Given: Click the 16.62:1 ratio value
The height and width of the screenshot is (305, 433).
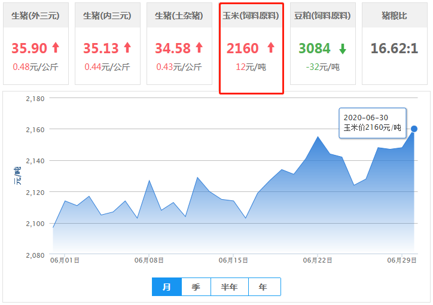Looking at the screenshot, I should coord(394,48).
